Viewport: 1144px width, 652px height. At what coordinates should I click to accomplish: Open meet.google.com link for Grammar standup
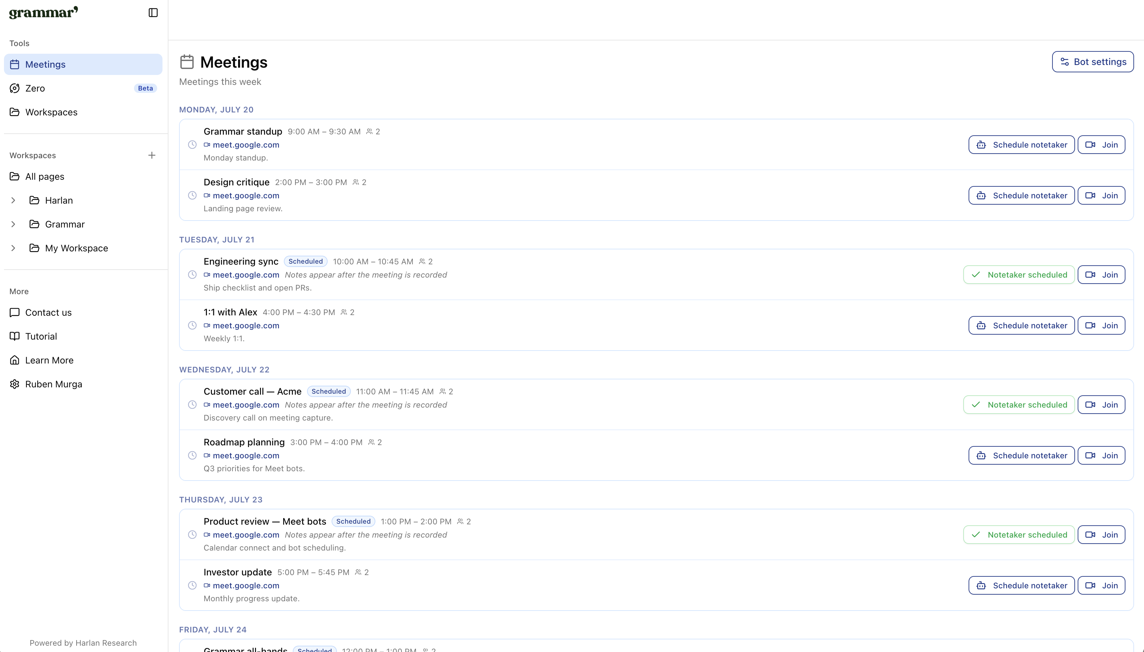click(241, 145)
